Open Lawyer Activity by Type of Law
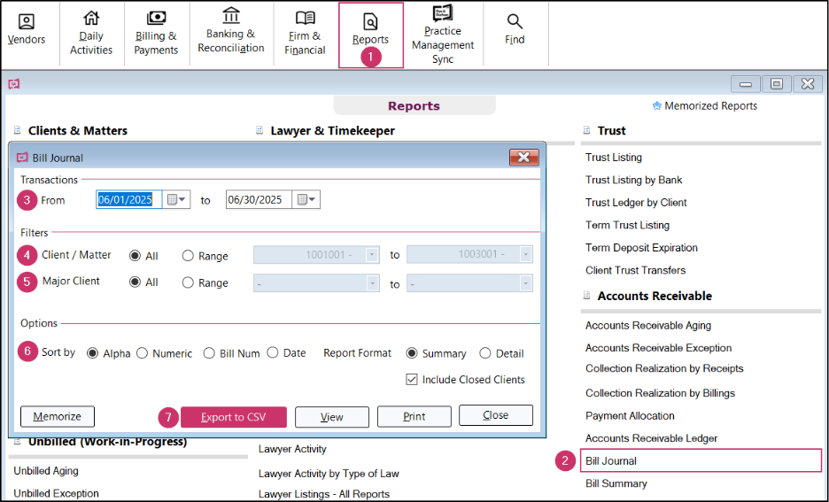Image resolution: width=829 pixels, height=502 pixels. click(x=329, y=474)
